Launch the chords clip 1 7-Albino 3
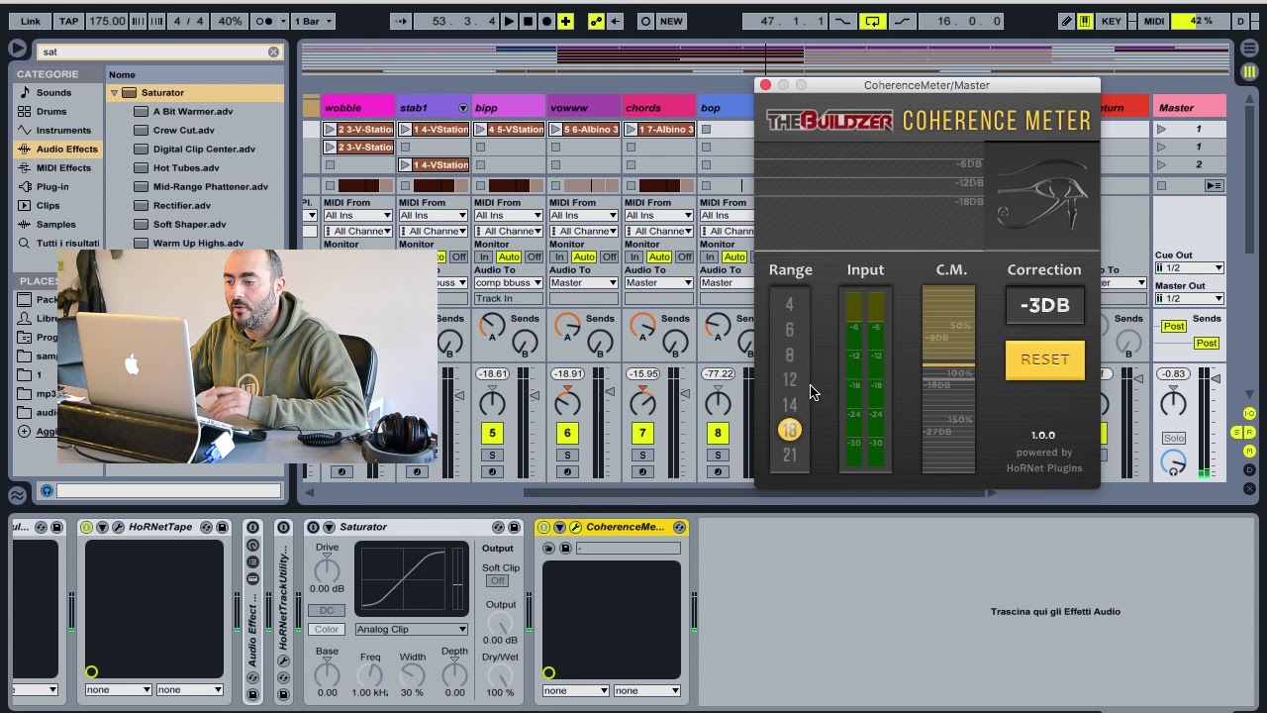Viewport: 1267px width, 713px height. tap(631, 130)
